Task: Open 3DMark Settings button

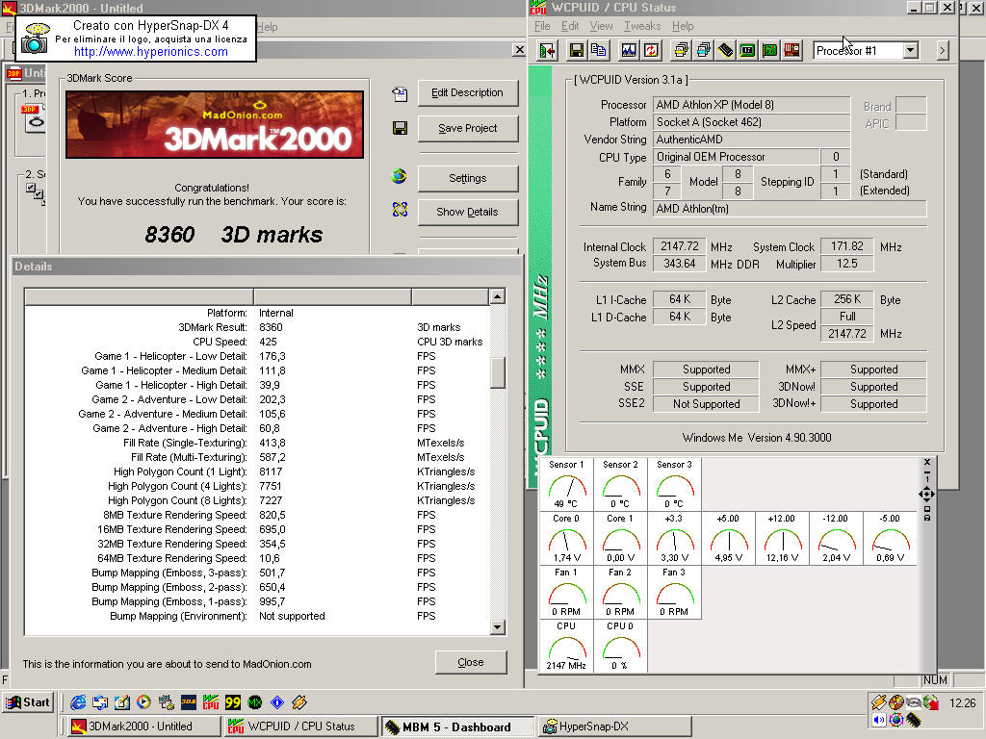Action: tap(468, 178)
